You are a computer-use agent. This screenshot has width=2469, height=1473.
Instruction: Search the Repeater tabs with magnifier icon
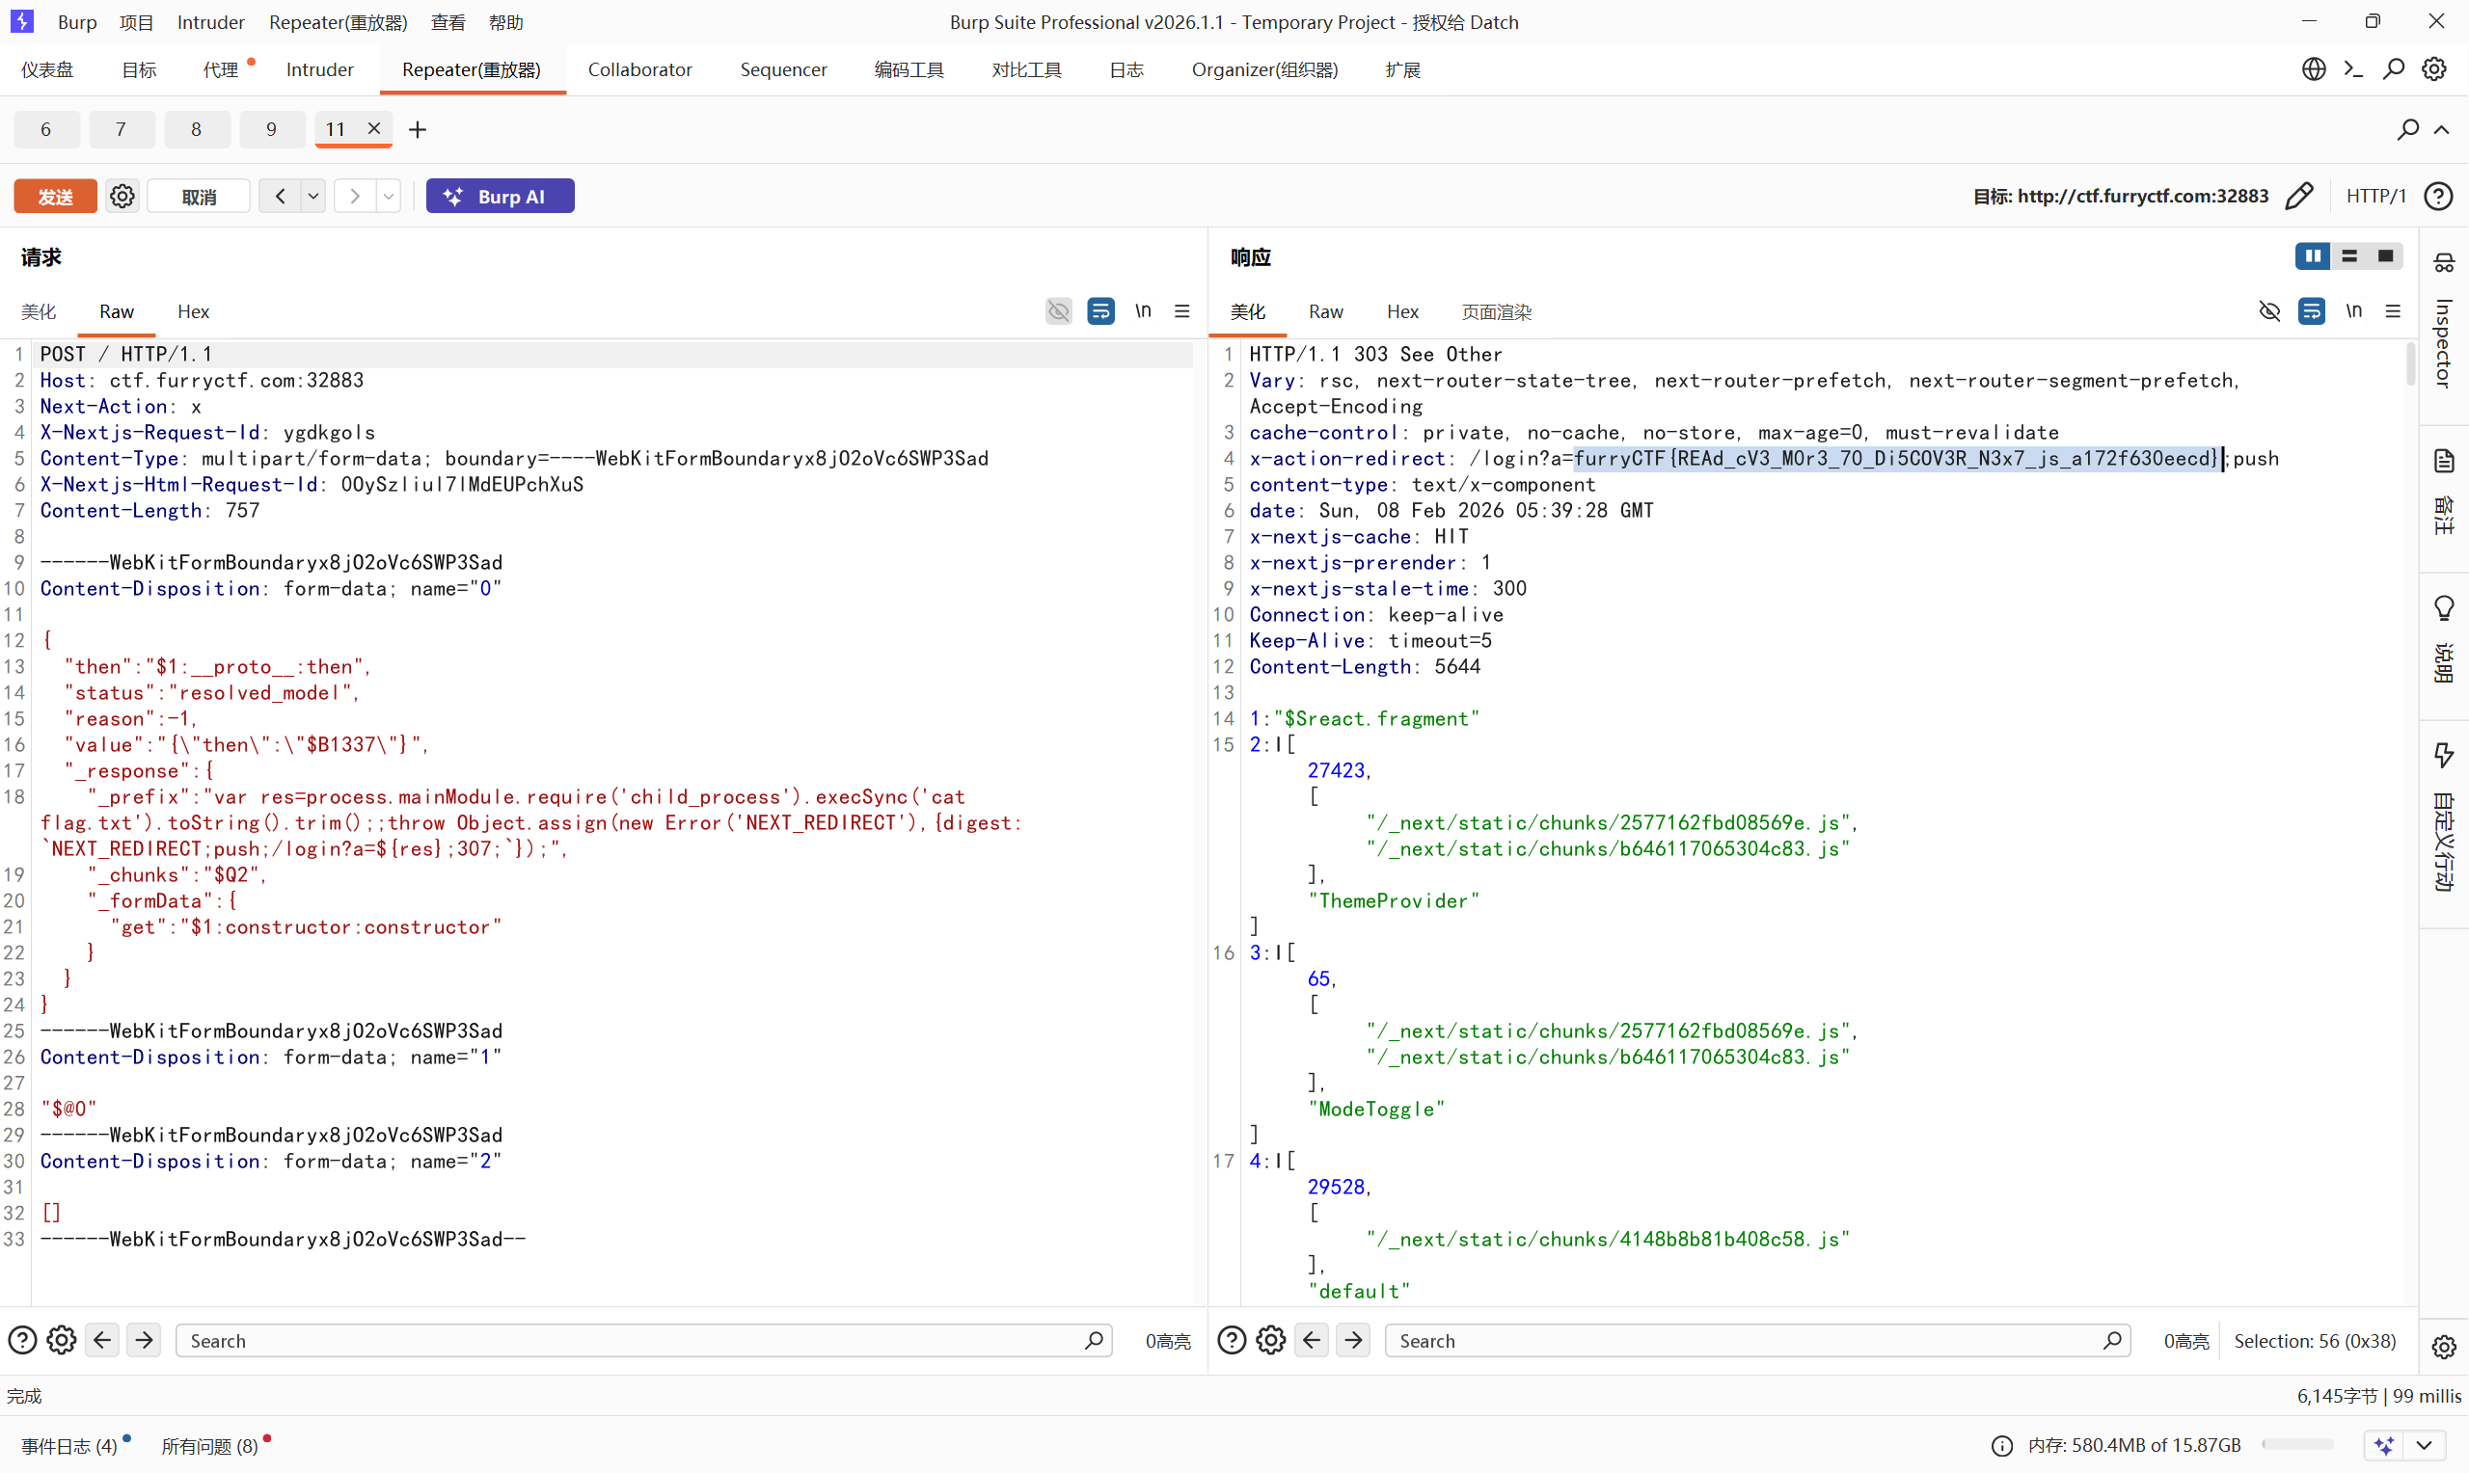point(2407,129)
